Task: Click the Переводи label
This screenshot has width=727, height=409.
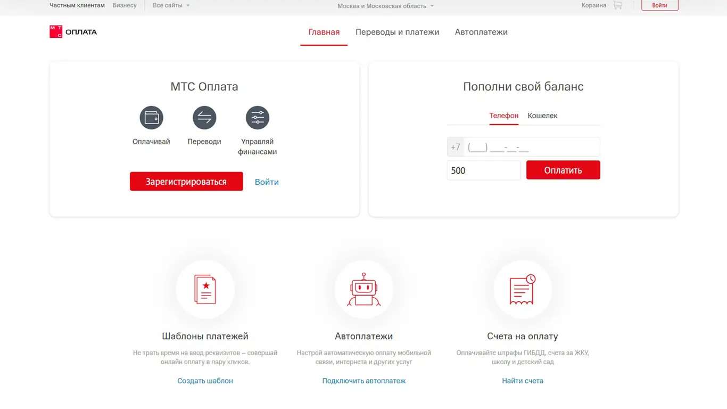Action: click(204, 142)
